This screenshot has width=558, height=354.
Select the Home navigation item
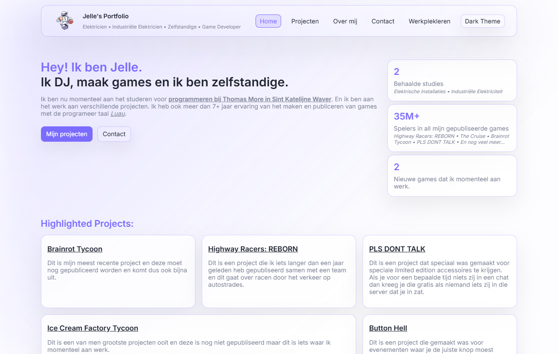268,21
